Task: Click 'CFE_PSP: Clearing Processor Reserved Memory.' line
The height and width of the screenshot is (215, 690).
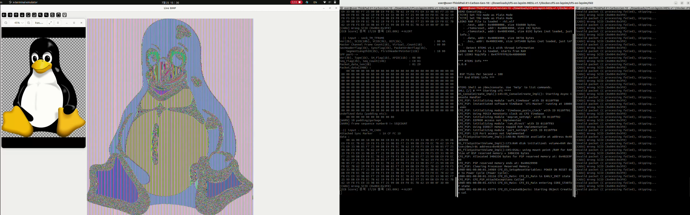Action: click(494, 166)
